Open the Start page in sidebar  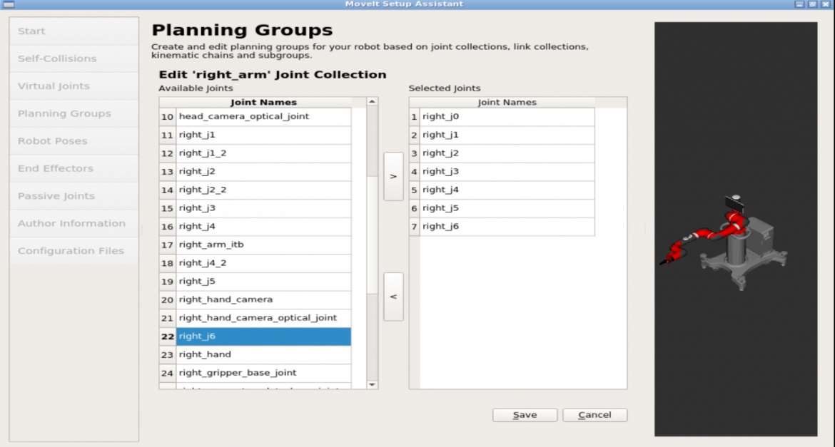click(x=74, y=31)
